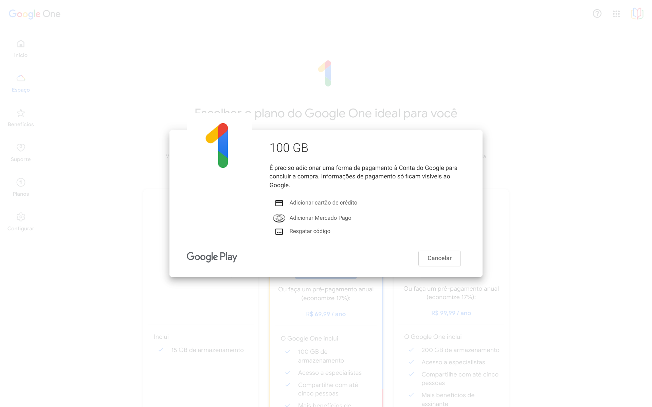This screenshot has width=652, height=407.
Task: Click the Adicionar cartão de crédito option
Action: [x=323, y=202]
